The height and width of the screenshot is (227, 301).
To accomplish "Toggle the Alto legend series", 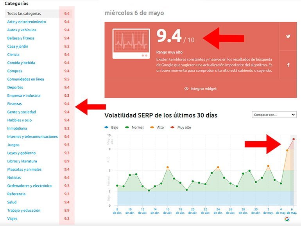I will click(157, 128).
